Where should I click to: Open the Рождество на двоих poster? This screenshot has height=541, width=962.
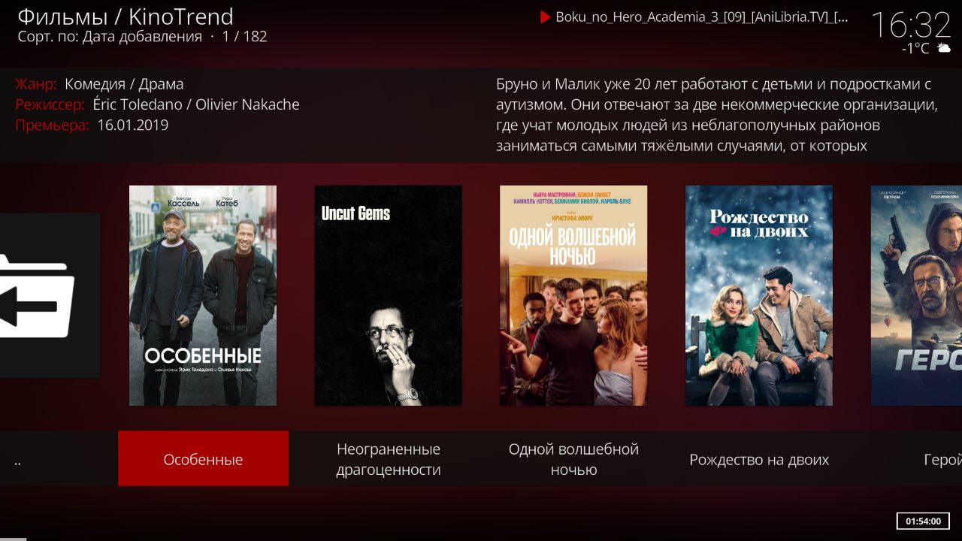759,295
